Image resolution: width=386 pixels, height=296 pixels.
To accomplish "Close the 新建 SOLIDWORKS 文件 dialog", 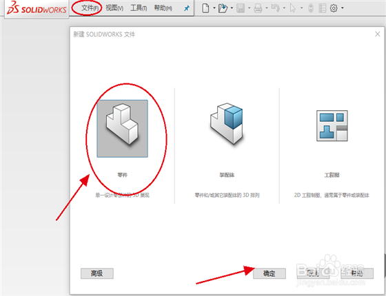I will 378,34.
